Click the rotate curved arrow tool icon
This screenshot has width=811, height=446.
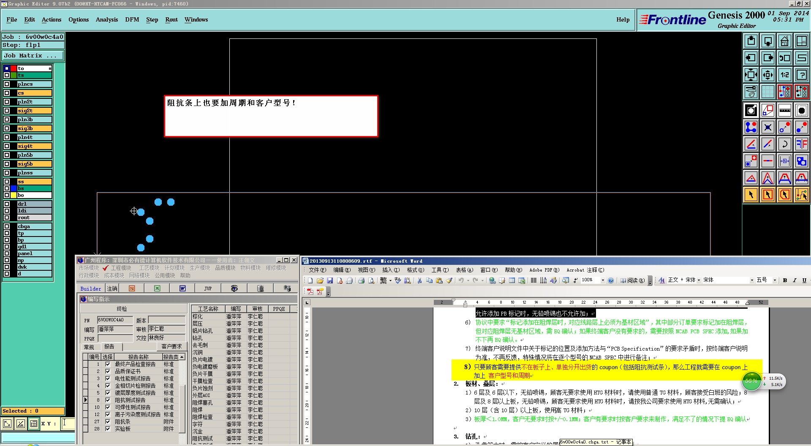(x=784, y=144)
